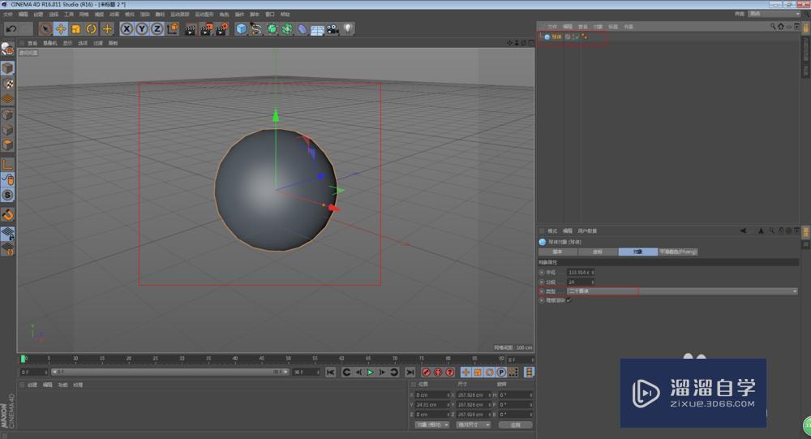Open the Floor environment icon
The image size is (811, 439).
click(x=317, y=29)
